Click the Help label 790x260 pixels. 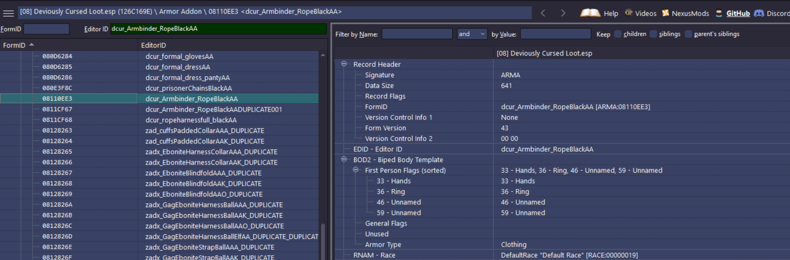(x=611, y=14)
